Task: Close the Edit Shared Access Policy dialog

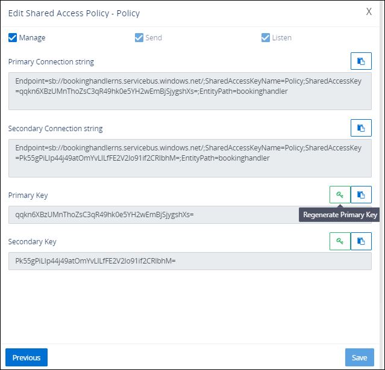Action: (369, 12)
